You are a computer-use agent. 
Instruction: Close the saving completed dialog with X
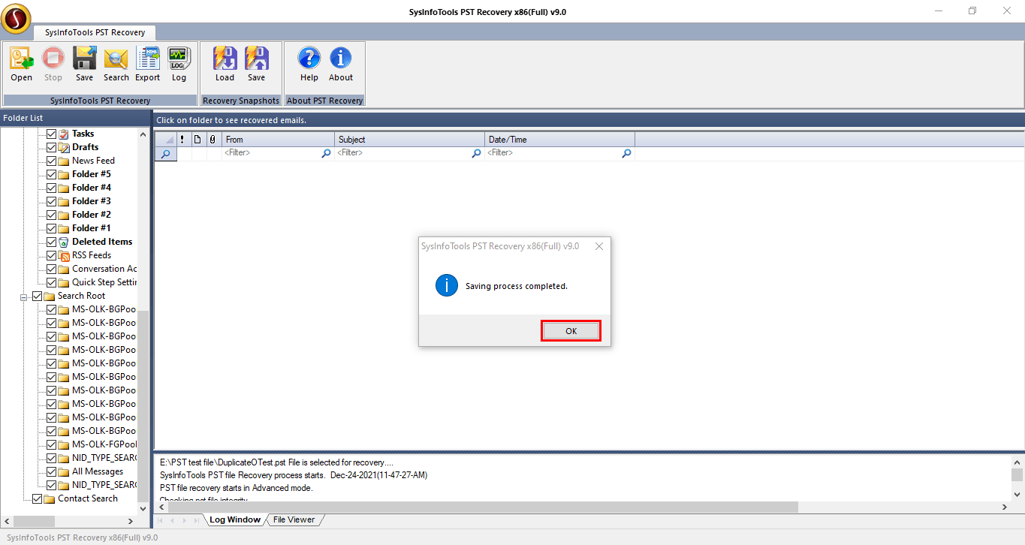[598, 246]
